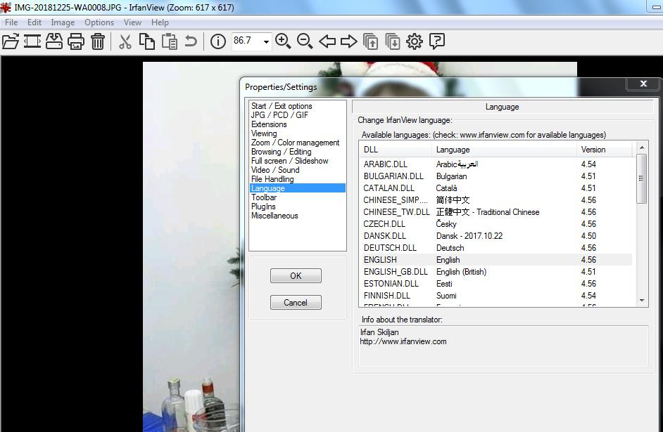Image resolution: width=663 pixels, height=432 pixels.
Task: Click the Zoom In magnifier icon
Action: (283, 41)
